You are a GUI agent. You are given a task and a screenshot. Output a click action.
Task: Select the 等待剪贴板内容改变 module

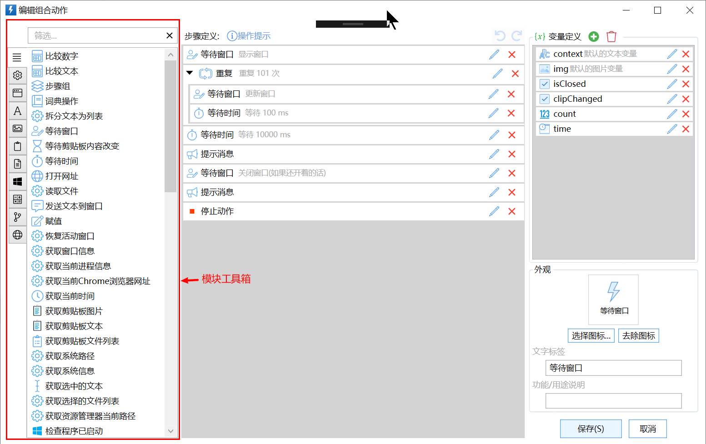(75, 146)
